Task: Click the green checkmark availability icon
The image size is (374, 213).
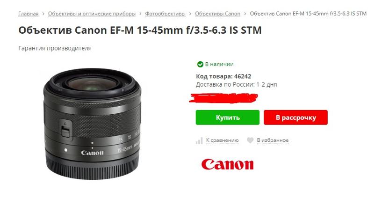Action: point(200,64)
